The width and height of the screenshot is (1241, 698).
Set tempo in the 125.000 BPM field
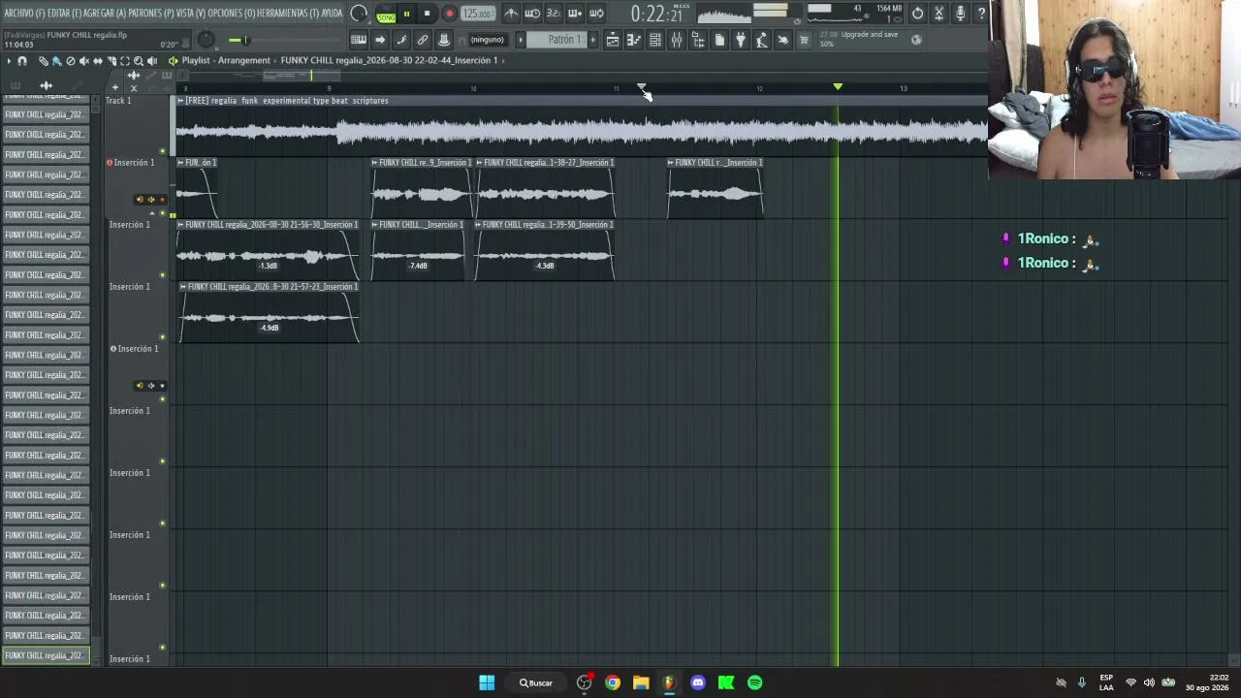[x=477, y=14]
